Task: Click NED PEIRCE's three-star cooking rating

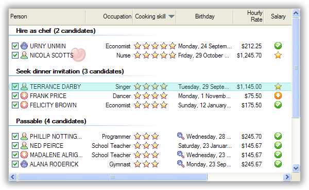Action: click(146, 146)
